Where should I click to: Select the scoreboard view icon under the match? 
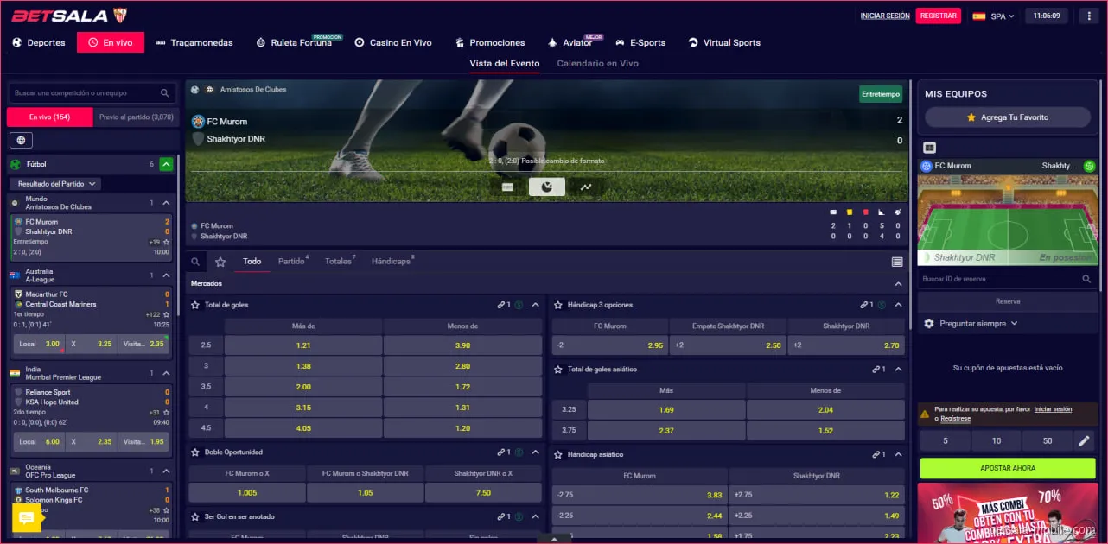[x=508, y=187]
